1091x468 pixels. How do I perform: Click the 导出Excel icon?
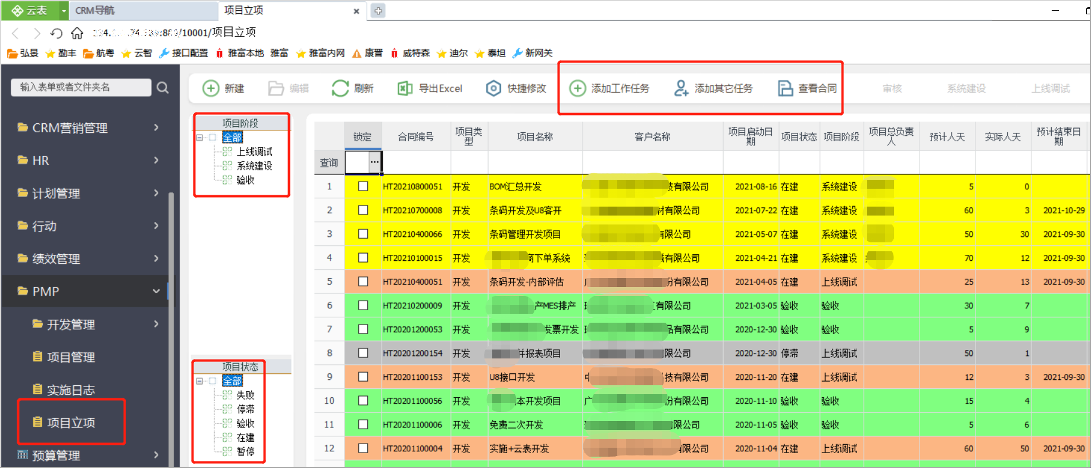pos(405,88)
